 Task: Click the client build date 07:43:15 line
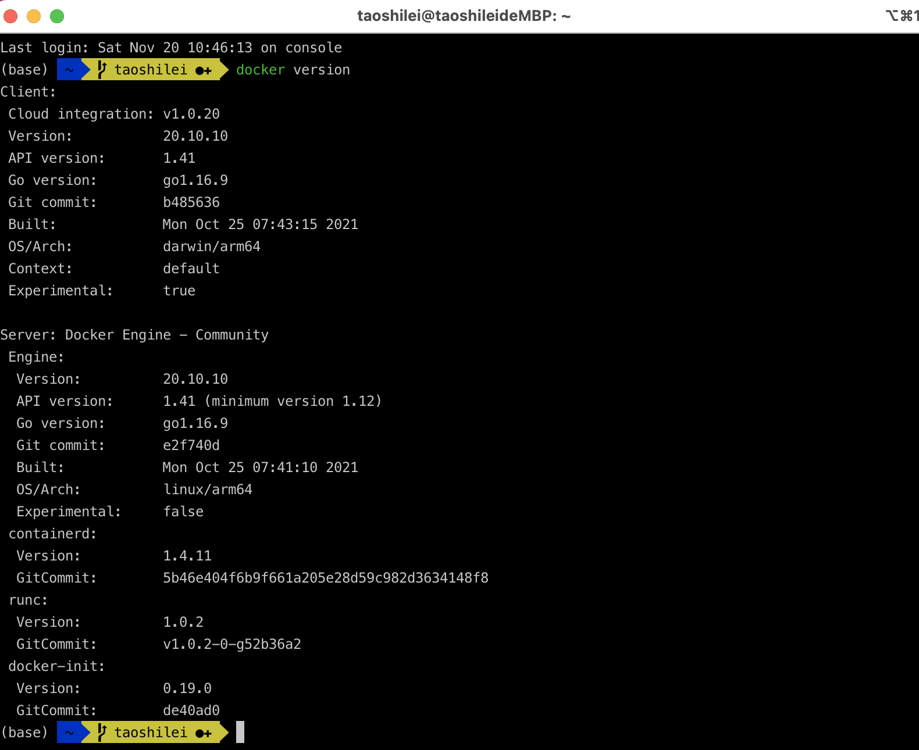pyautogui.click(x=261, y=224)
